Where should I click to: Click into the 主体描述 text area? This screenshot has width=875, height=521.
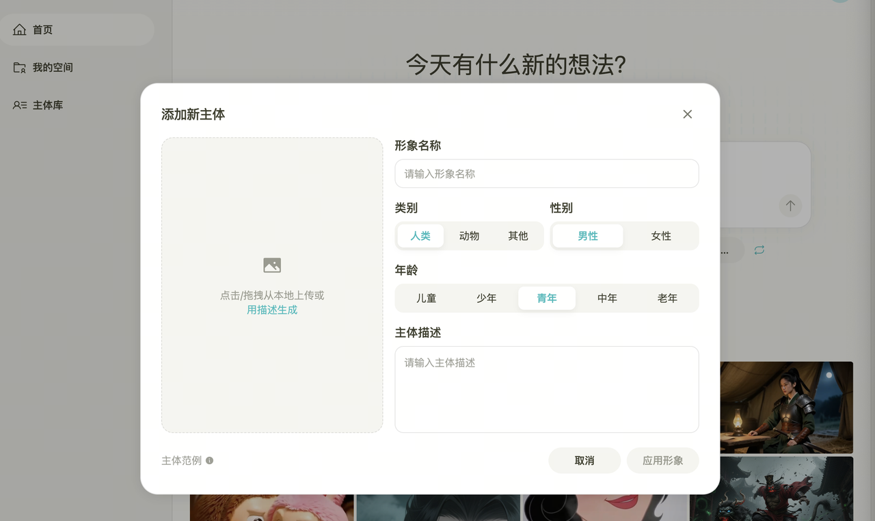tap(546, 389)
